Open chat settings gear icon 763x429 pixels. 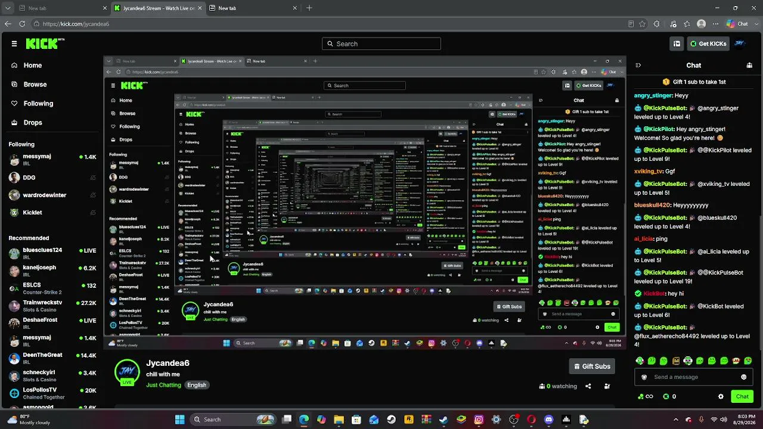click(x=721, y=396)
